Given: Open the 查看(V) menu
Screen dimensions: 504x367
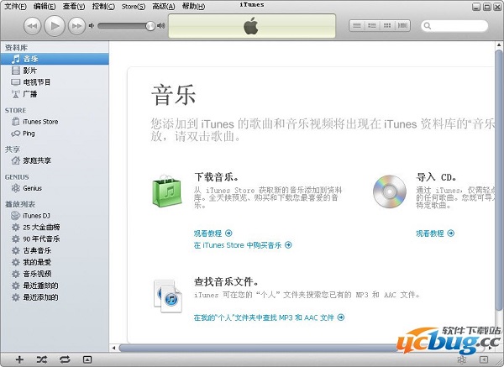Looking at the screenshot, I should (x=74, y=6).
